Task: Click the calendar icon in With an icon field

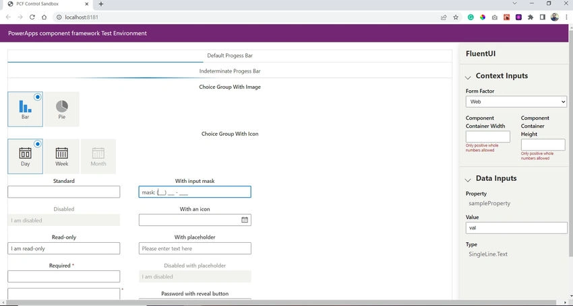Action: [245, 220]
